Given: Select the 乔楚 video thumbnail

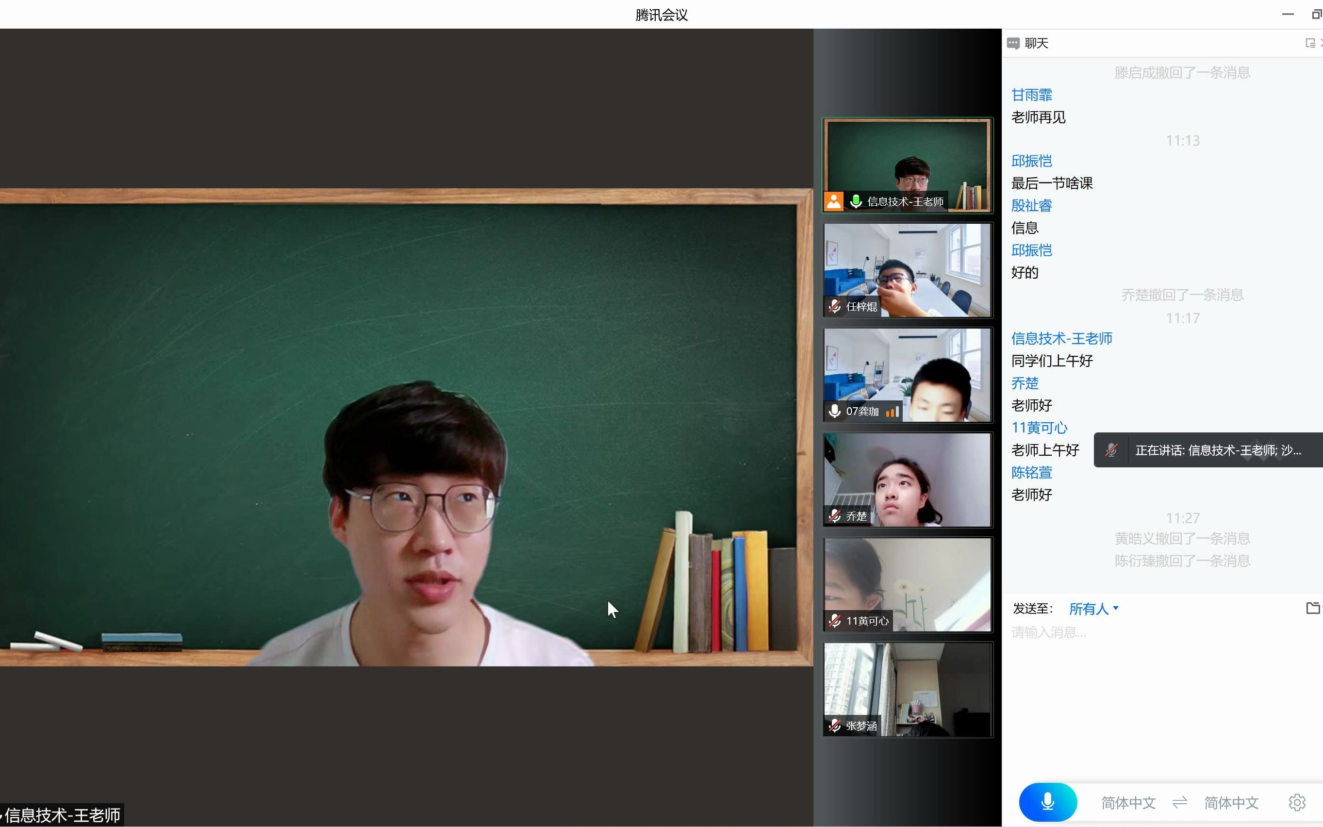Looking at the screenshot, I should pos(908,480).
